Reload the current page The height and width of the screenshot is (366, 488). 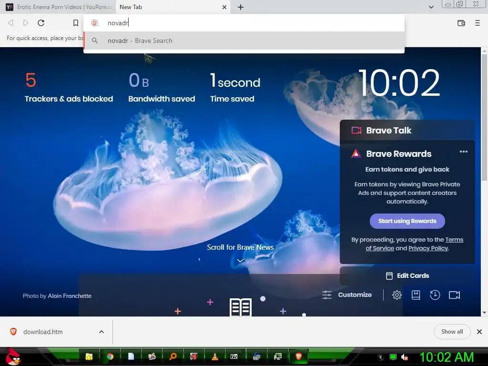click(41, 23)
